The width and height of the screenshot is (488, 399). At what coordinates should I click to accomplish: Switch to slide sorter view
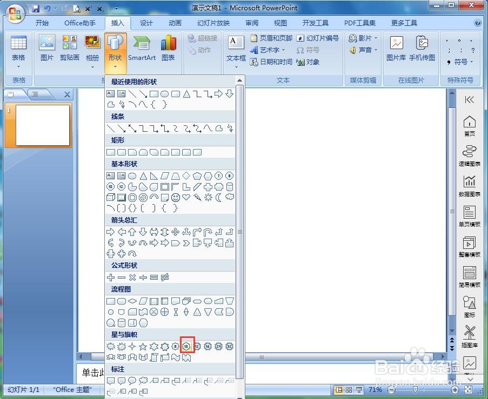click(x=349, y=390)
